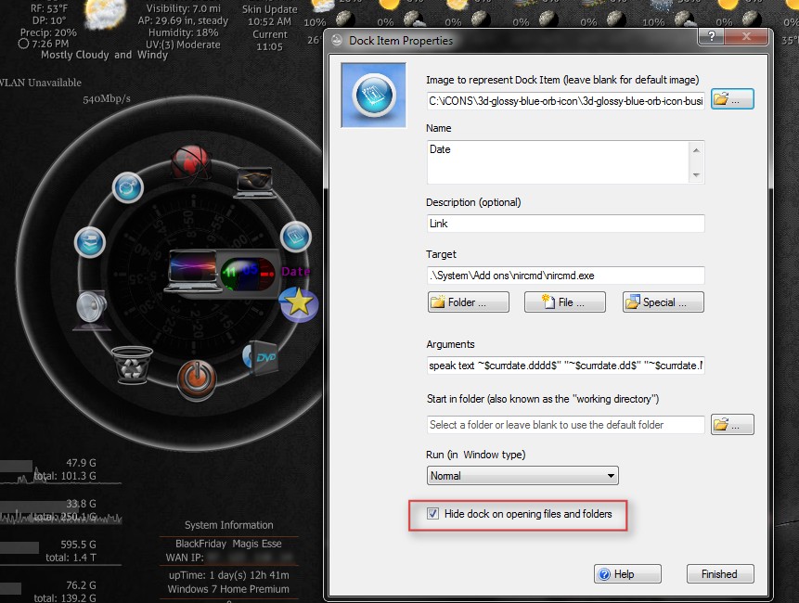Click the browse icon beside Start in folder

(732, 424)
